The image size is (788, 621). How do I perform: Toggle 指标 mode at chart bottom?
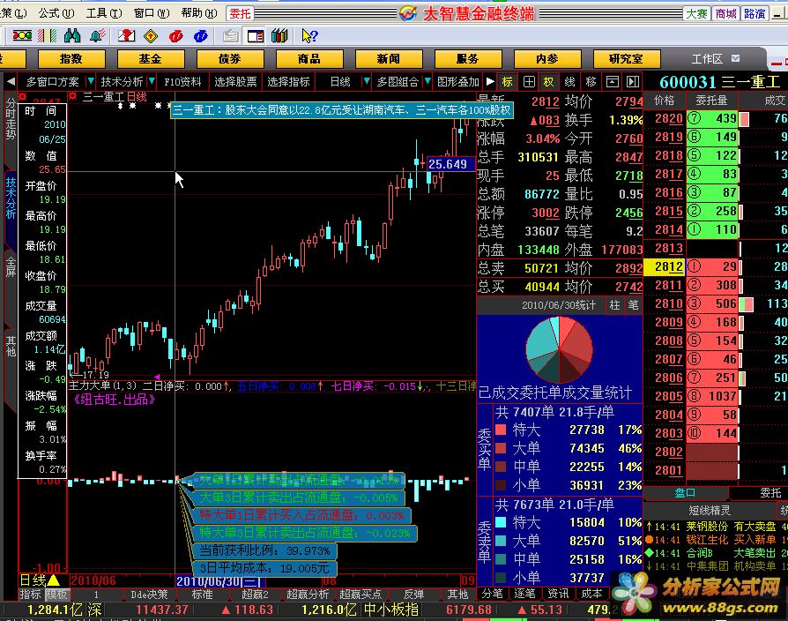pos(30,595)
